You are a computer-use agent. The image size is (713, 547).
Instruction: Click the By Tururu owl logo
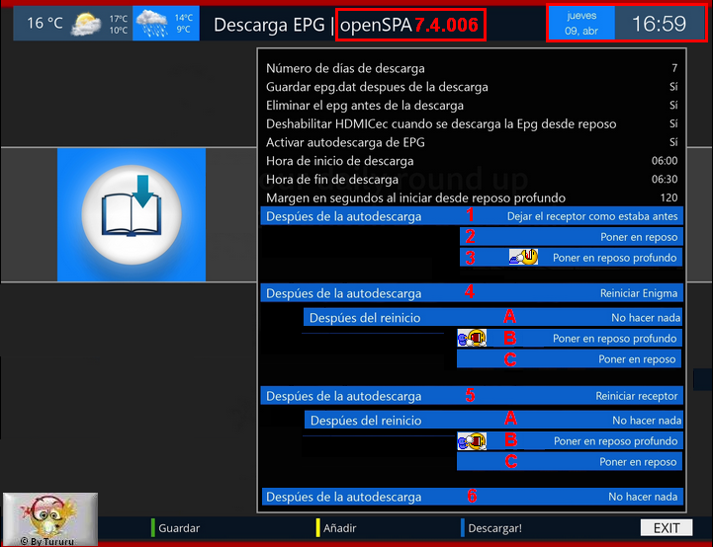coord(50,518)
